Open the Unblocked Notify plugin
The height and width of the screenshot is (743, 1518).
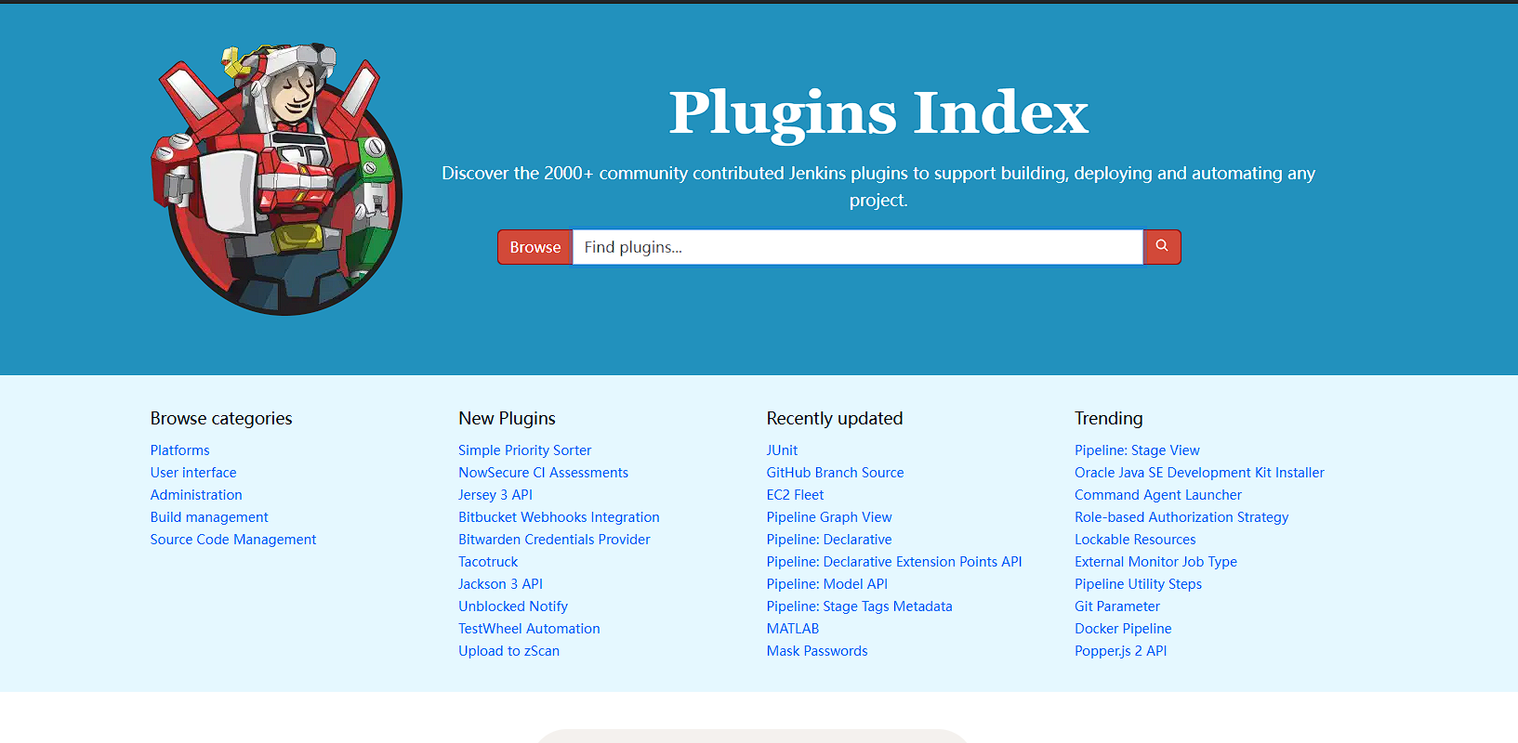coord(513,606)
